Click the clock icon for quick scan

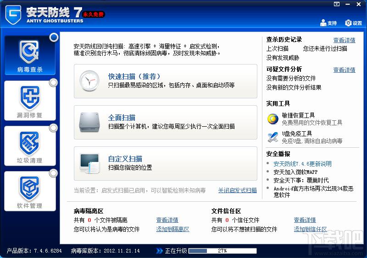click(89, 81)
